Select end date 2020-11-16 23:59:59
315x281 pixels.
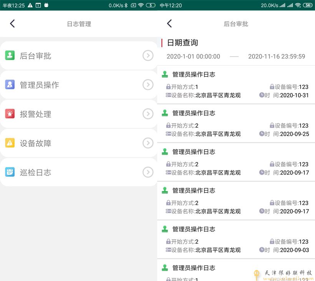point(277,57)
